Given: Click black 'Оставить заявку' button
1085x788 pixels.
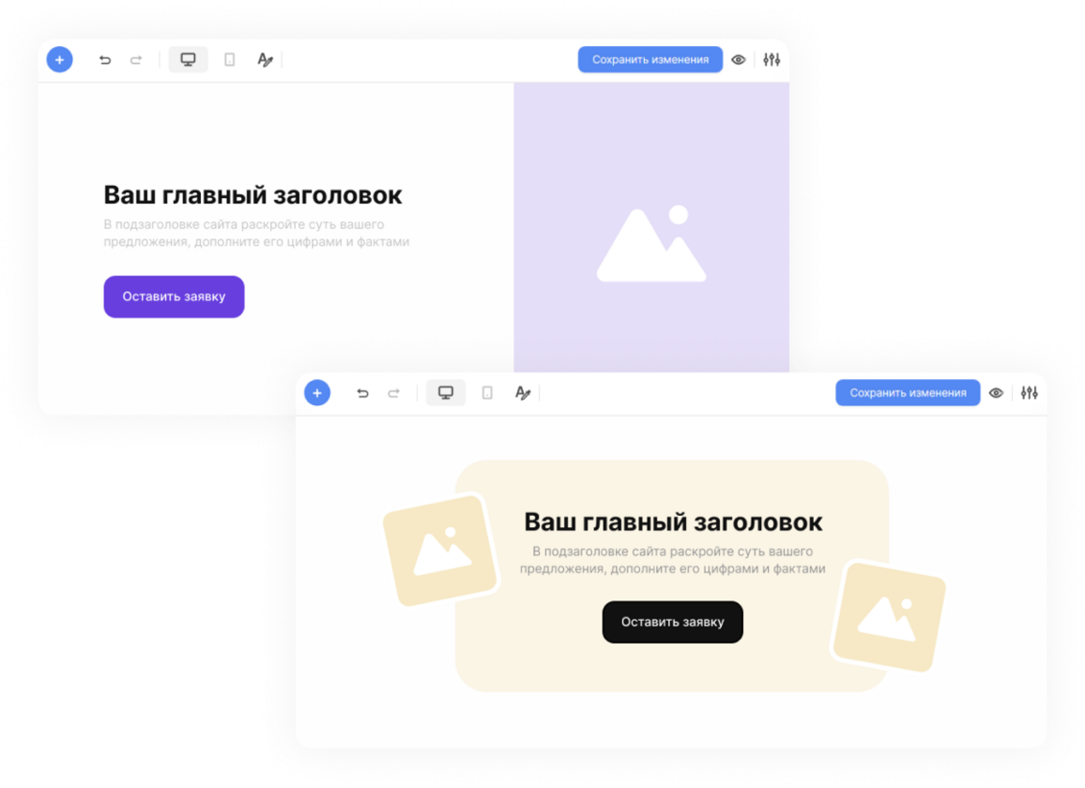Looking at the screenshot, I should tap(673, 622).
